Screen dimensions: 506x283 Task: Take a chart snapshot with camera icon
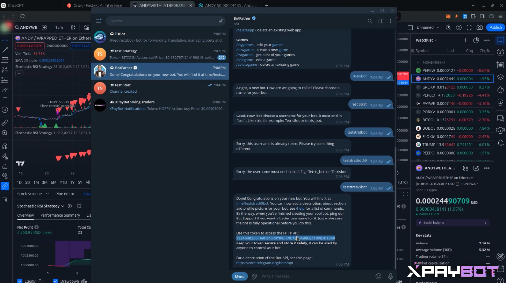click(480, 27)
